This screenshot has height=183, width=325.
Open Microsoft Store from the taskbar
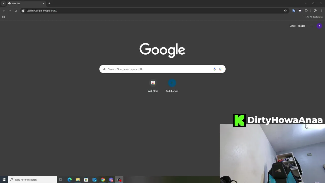86,180
